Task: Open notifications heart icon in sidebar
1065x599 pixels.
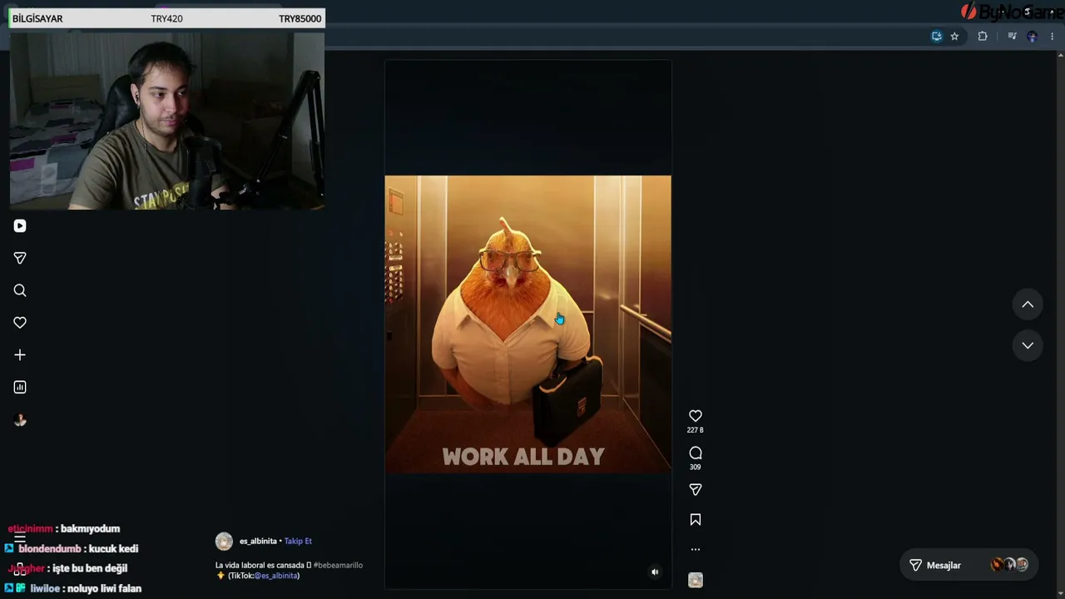Action: point(20,323)
